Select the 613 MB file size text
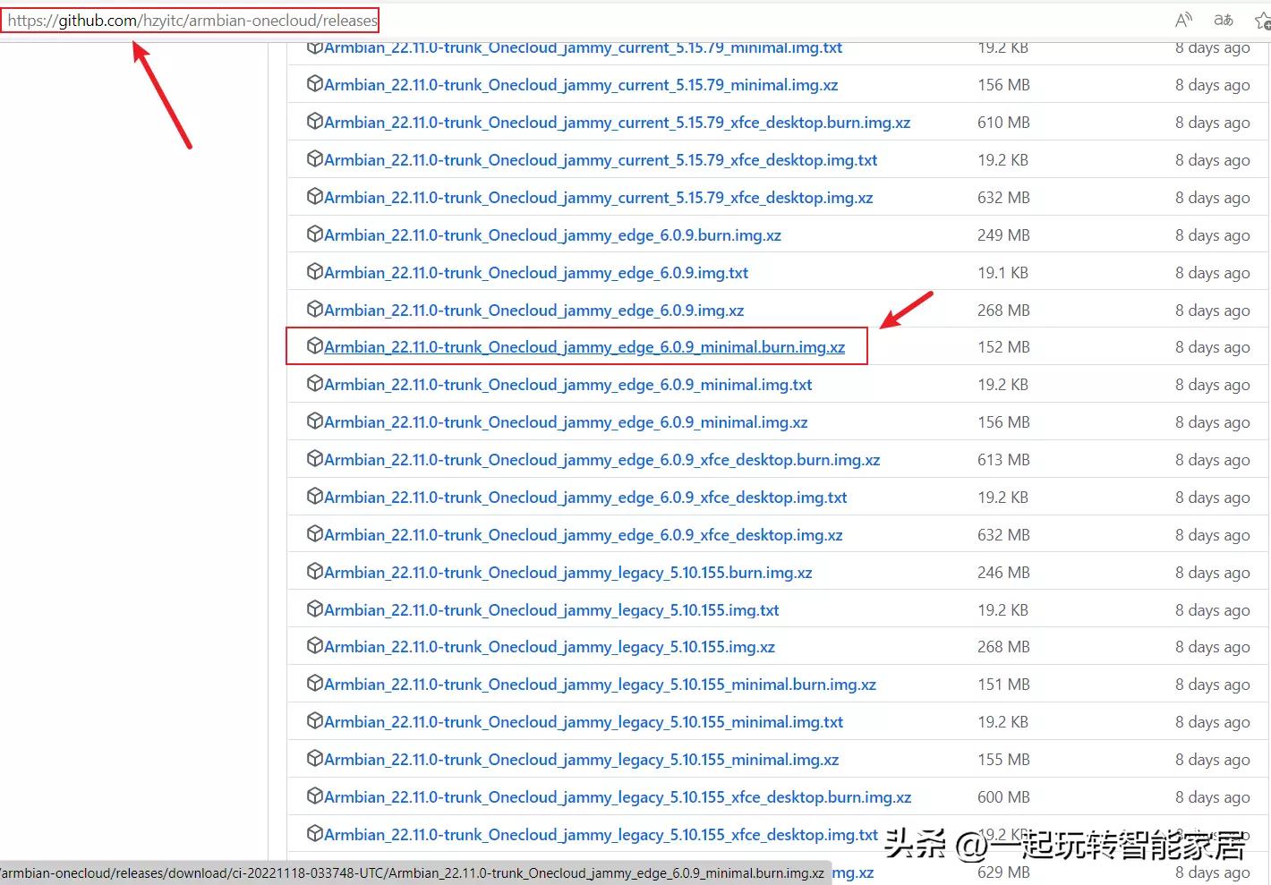This screenshot has width=1271, height=885. 1003,460
